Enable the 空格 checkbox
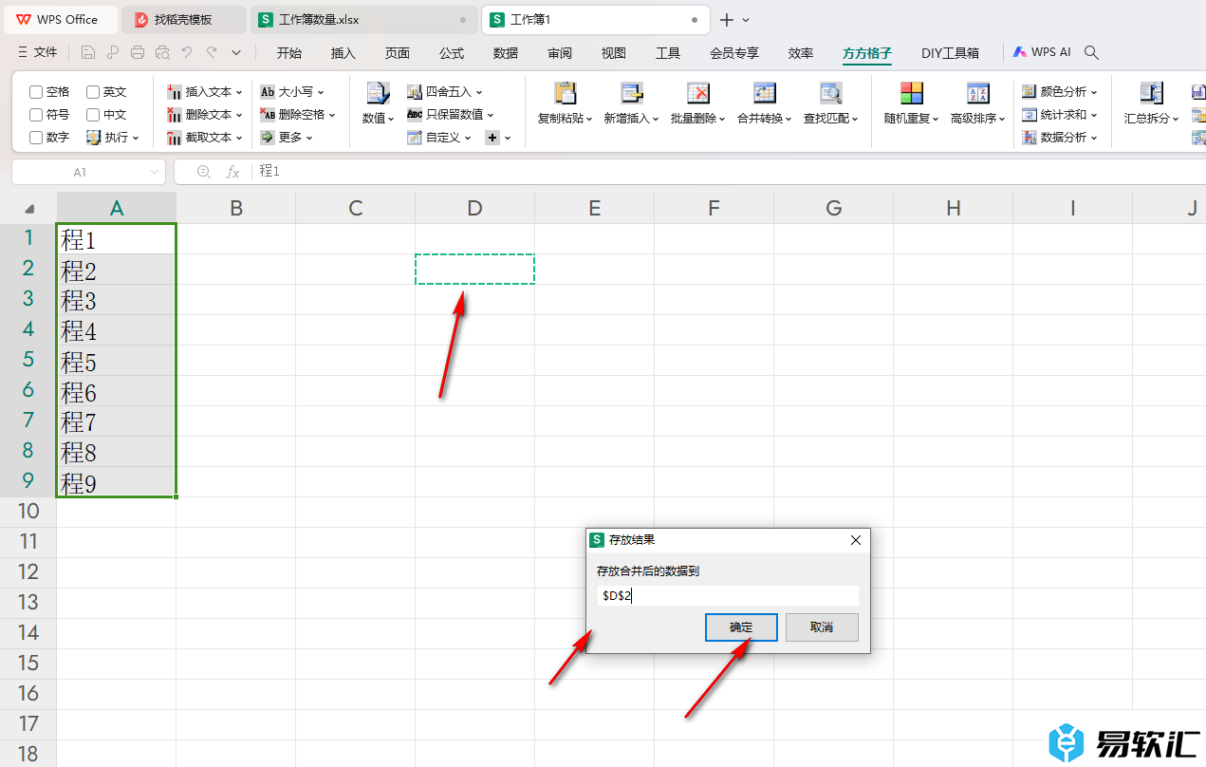The image size is (1206, 767). [x=36, y=92]
